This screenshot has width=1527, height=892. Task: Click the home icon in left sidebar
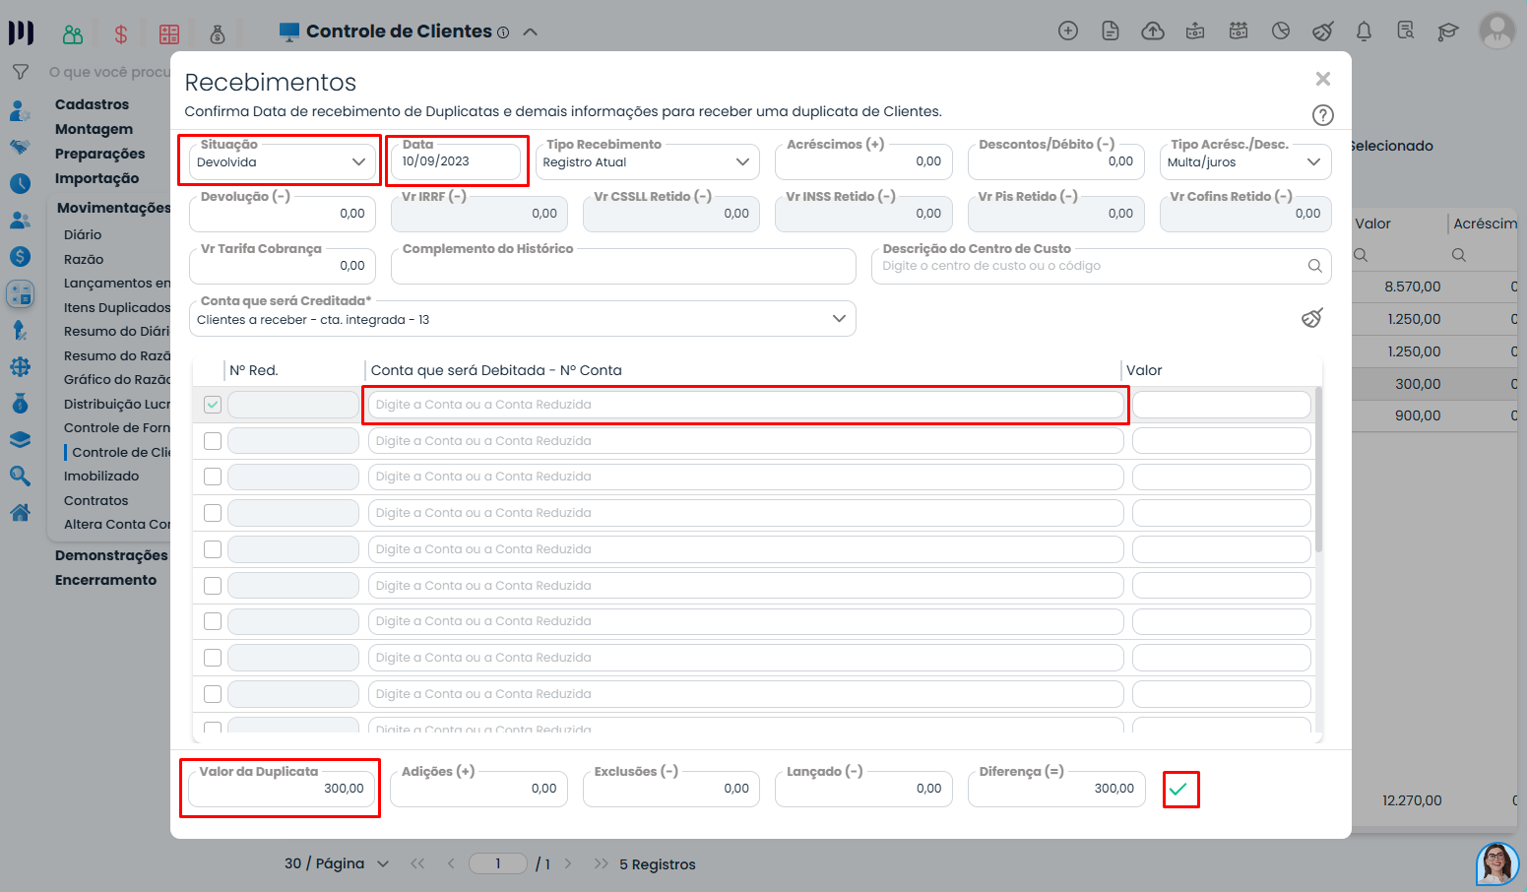[x=20, y=512]
